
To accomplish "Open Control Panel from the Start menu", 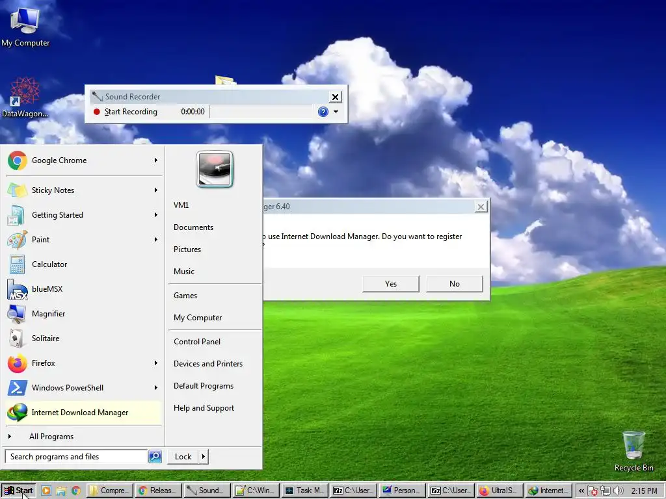I will coord(197,342).
